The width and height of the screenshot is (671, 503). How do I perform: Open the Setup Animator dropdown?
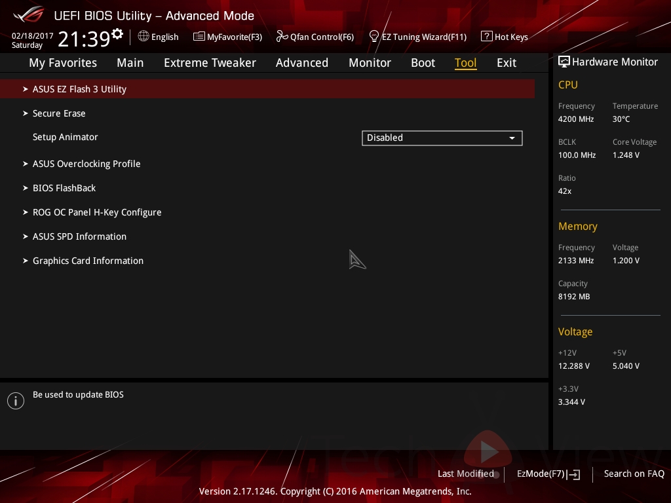442,138
